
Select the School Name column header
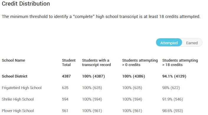point(13,60)
